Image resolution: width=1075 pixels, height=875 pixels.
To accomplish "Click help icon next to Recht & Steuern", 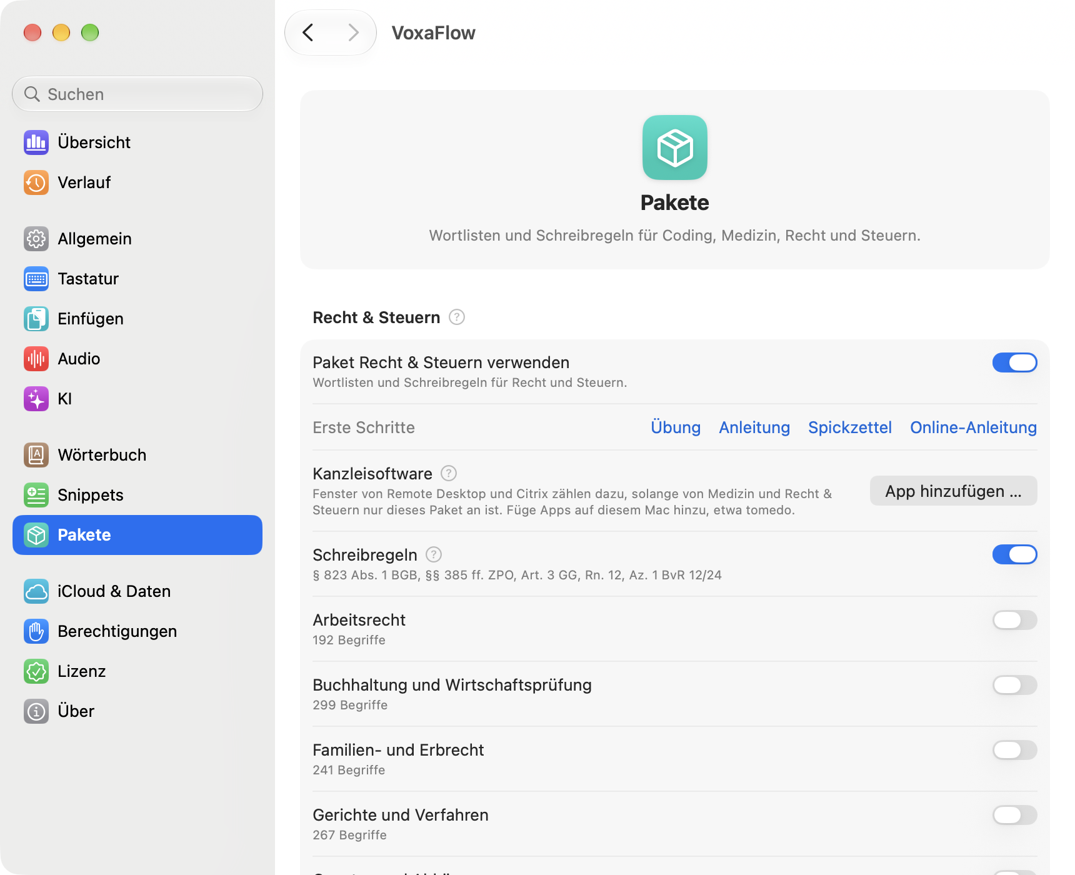I will (x=457, y=317).
